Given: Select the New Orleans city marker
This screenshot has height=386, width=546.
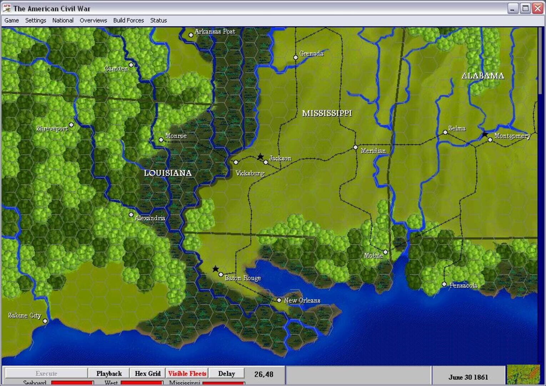Looking at the screenshot, I should tap(279, 300).
